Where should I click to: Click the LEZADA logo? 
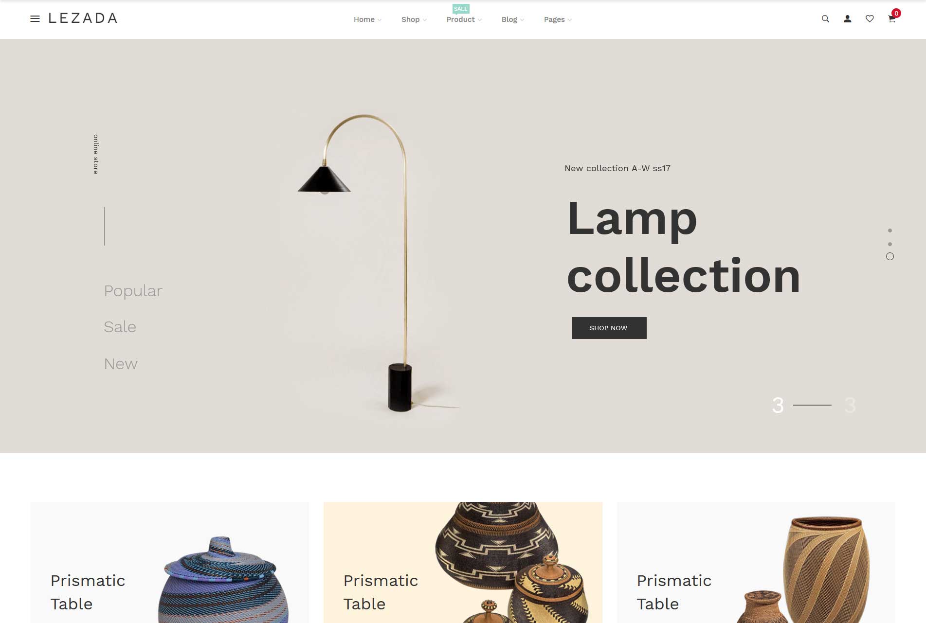click(x=83, y=18)
